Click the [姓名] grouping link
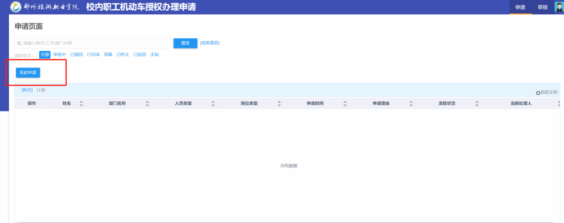564x223 pixels. (x=27, y=90)
